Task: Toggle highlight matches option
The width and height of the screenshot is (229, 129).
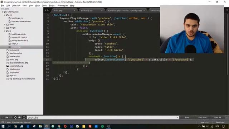Action: [24, 118]
